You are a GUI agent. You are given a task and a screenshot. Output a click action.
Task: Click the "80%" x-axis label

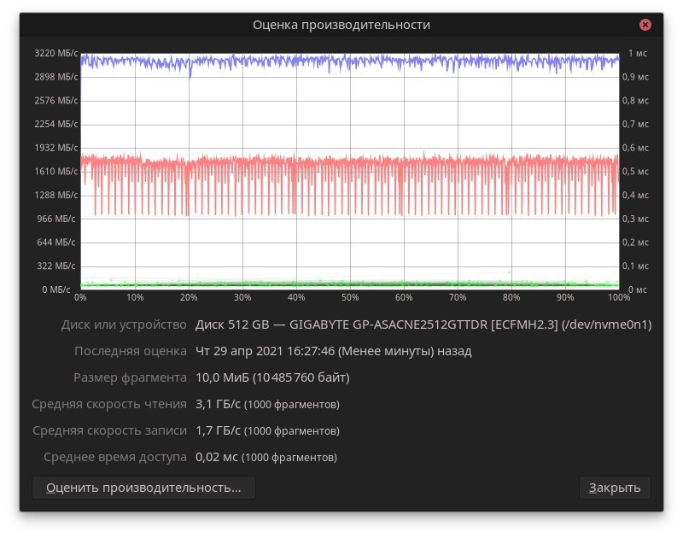click(x=511, y=297)
